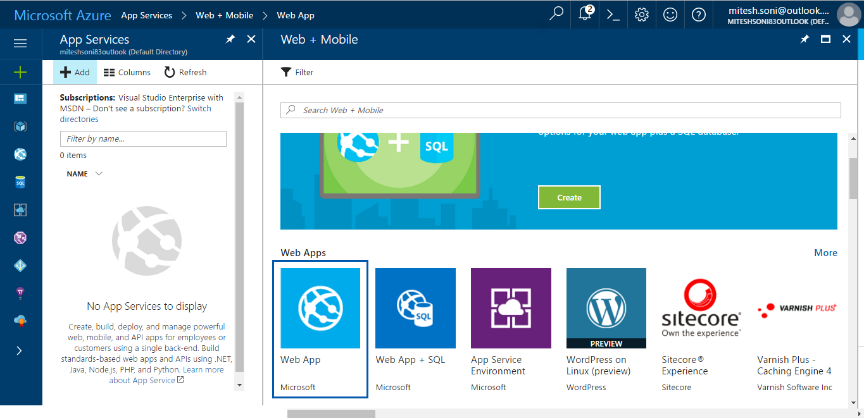Open the hamburger menu in left sidebar

tap(20, 43)
